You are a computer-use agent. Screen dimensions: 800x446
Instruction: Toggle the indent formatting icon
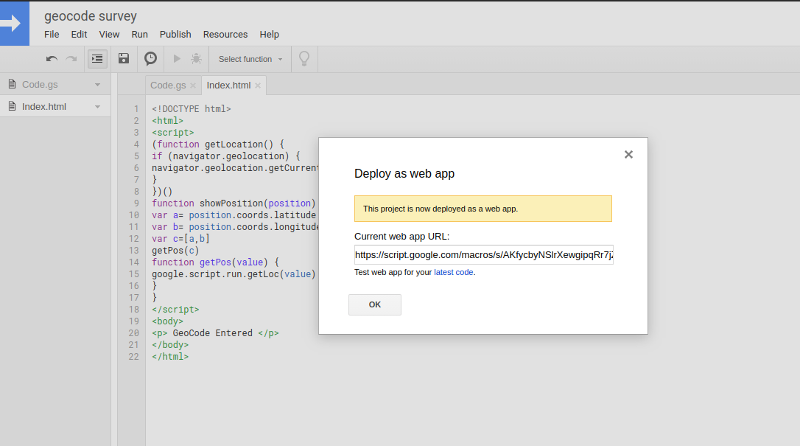97,59
